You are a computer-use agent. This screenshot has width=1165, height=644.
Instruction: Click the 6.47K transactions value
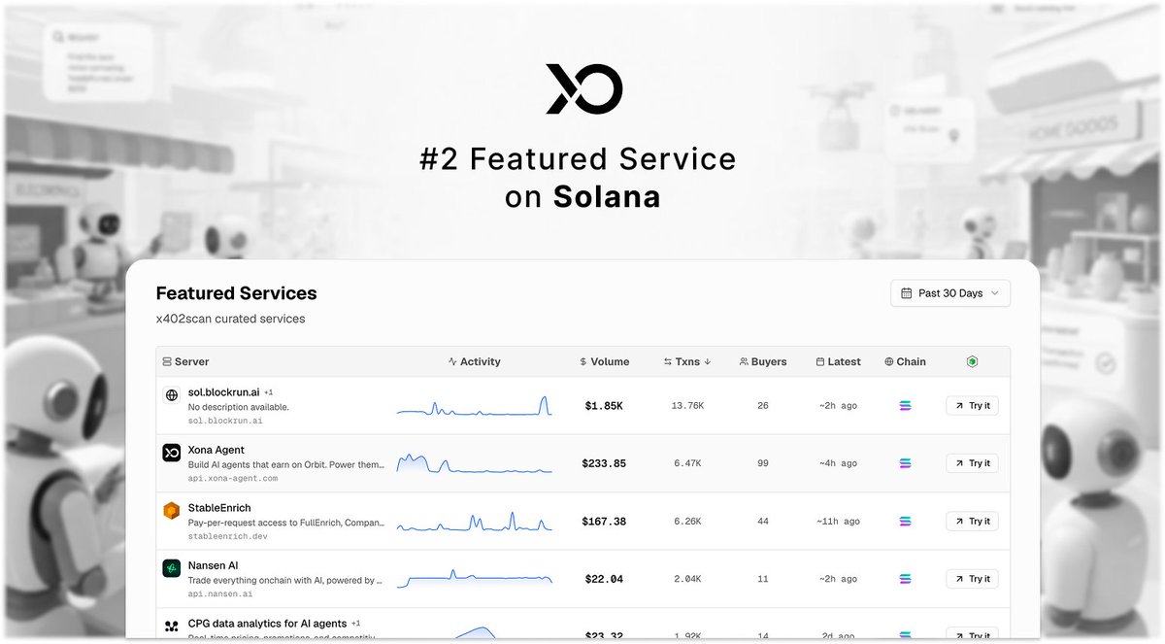click(x=687, y=463)
